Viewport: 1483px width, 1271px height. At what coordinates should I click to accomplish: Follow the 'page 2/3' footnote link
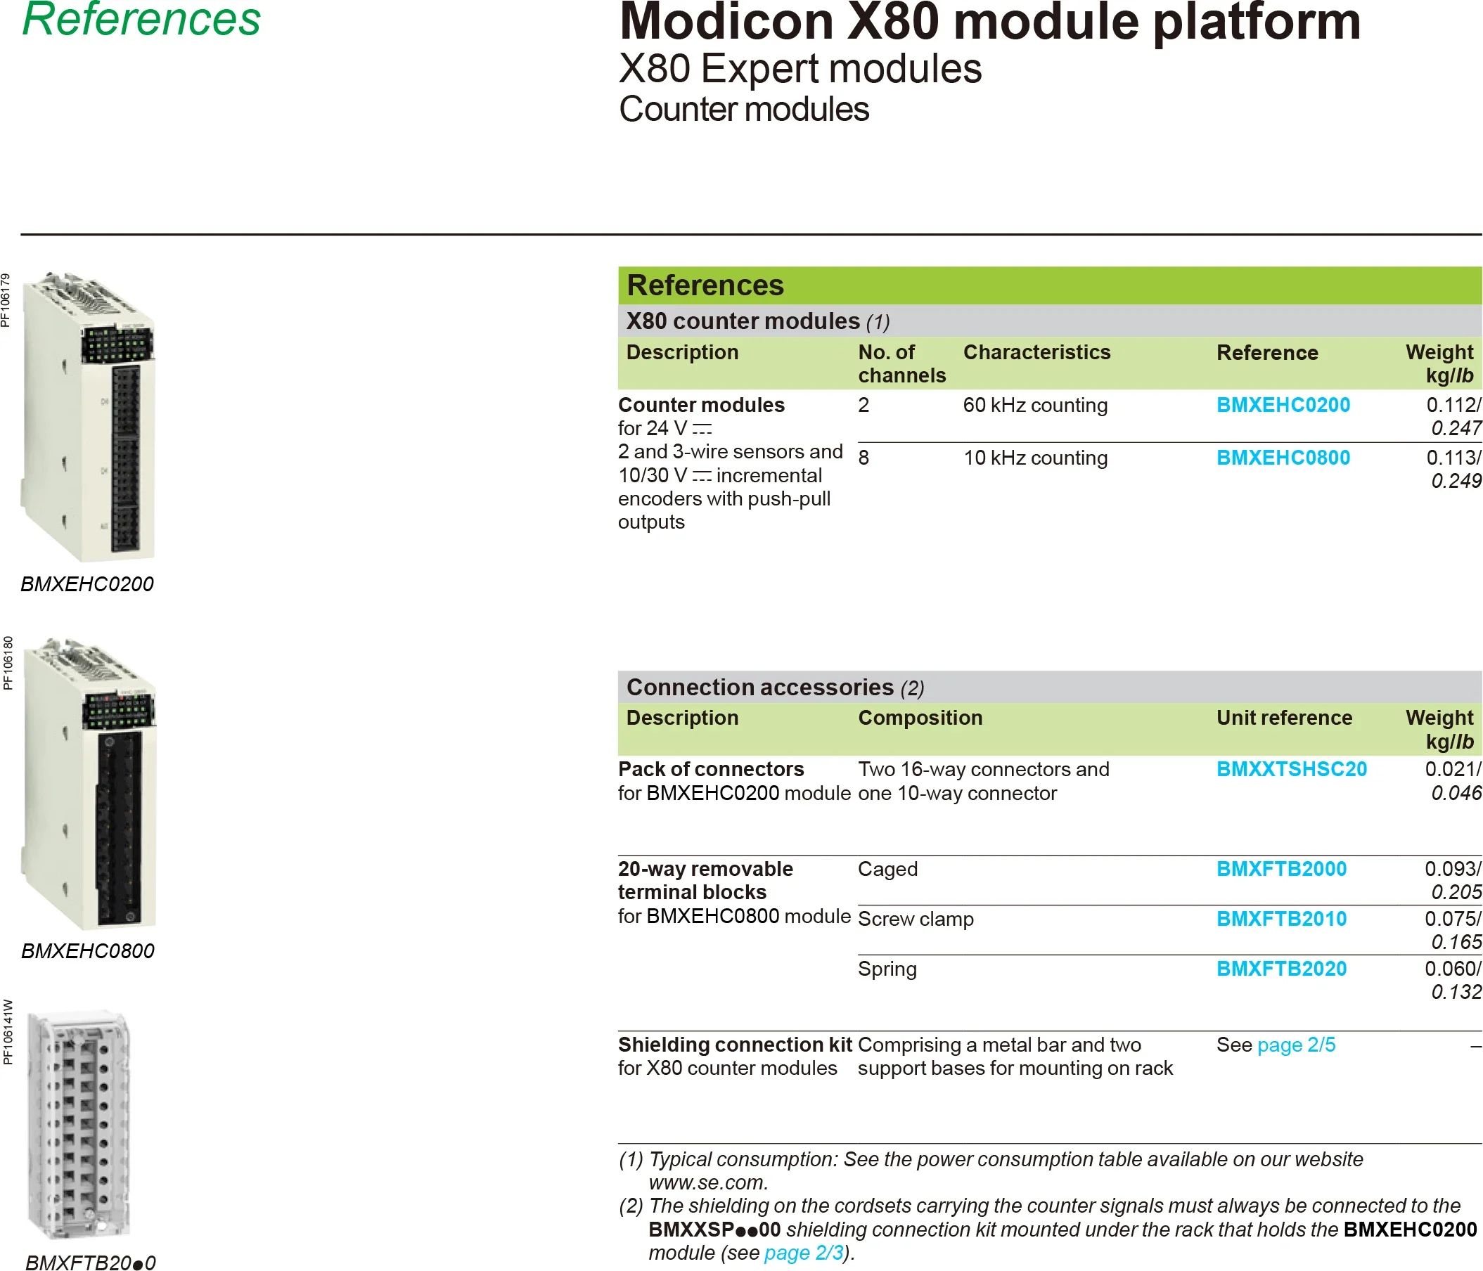coord(804,1253)
